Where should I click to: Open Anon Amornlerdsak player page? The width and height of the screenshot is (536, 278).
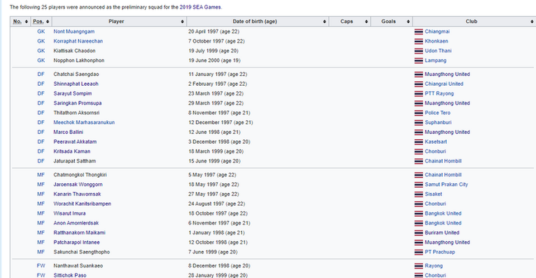tap(76, 223)
